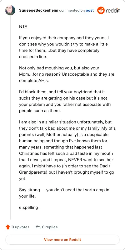The height and width of the screenshot is (250, 125).
Task: Select the "9 upvotes" count label
Action: (x=20, y=227)
